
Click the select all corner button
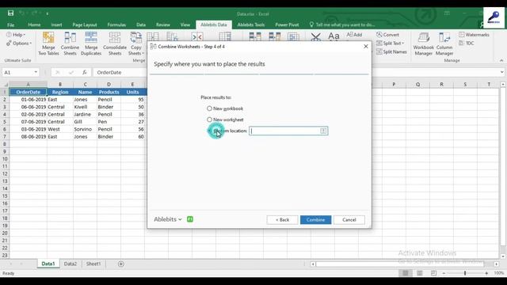[5, 85]
